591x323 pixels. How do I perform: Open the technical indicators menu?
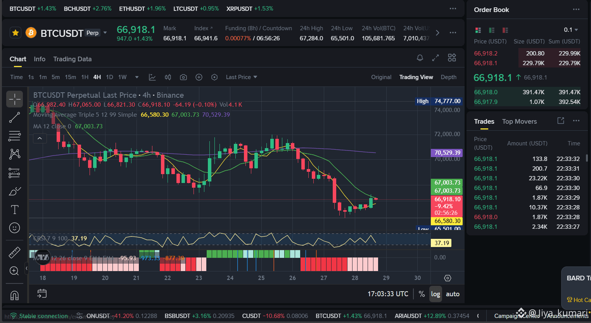click(152, 77)
